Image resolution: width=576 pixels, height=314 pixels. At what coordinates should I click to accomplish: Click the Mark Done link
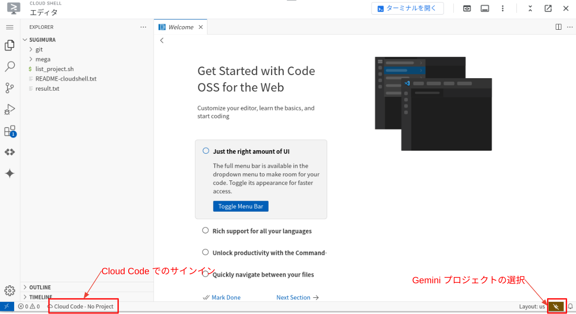[222, 297]
